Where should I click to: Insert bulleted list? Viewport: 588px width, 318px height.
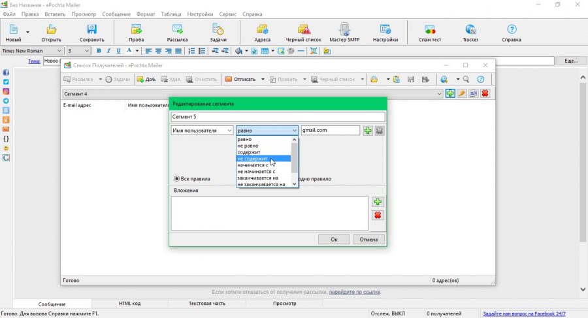click(x=202, y=51)
